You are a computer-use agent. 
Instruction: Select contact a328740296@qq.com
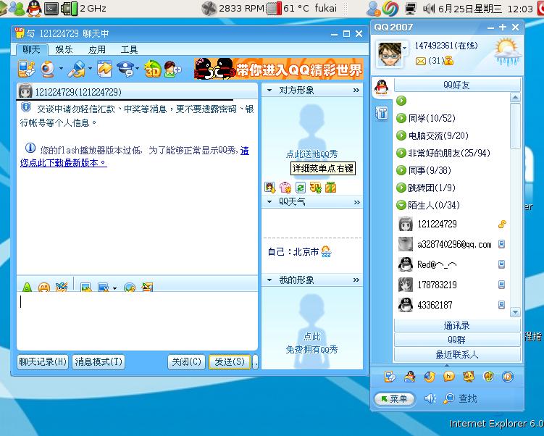pyautogui.click(x=452, y=244)
